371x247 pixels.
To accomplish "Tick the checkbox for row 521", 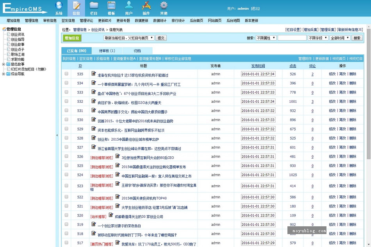I will 66,206.
